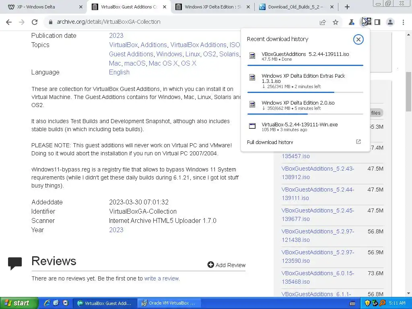Launch the media player quick launch icon
Screen dimensions: 412x309
pyautogui.click(x=66, y=303)
